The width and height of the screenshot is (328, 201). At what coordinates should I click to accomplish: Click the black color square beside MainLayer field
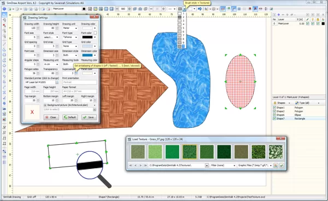(x=84, y=9)
